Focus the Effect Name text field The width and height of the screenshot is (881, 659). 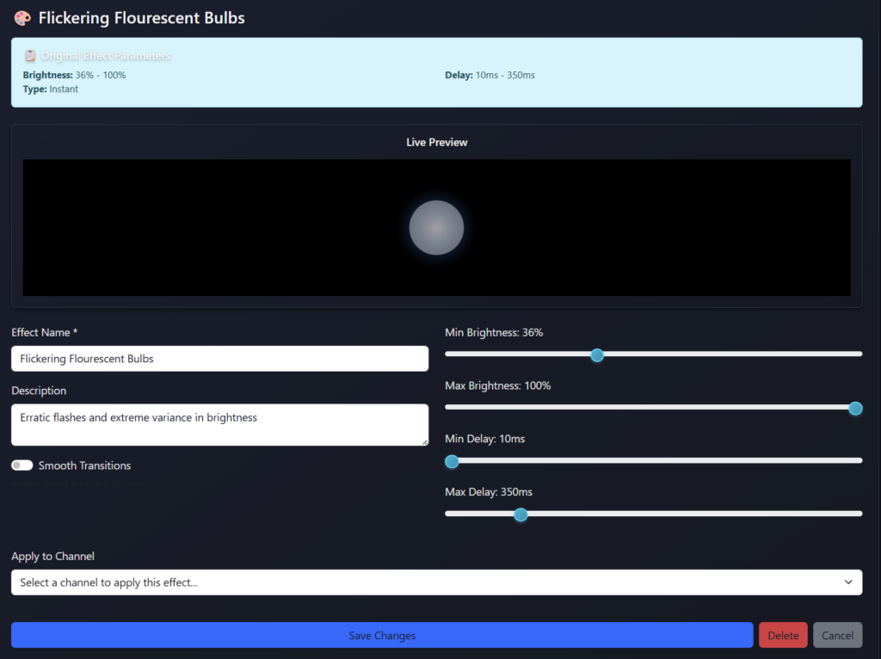coord(219,359)
